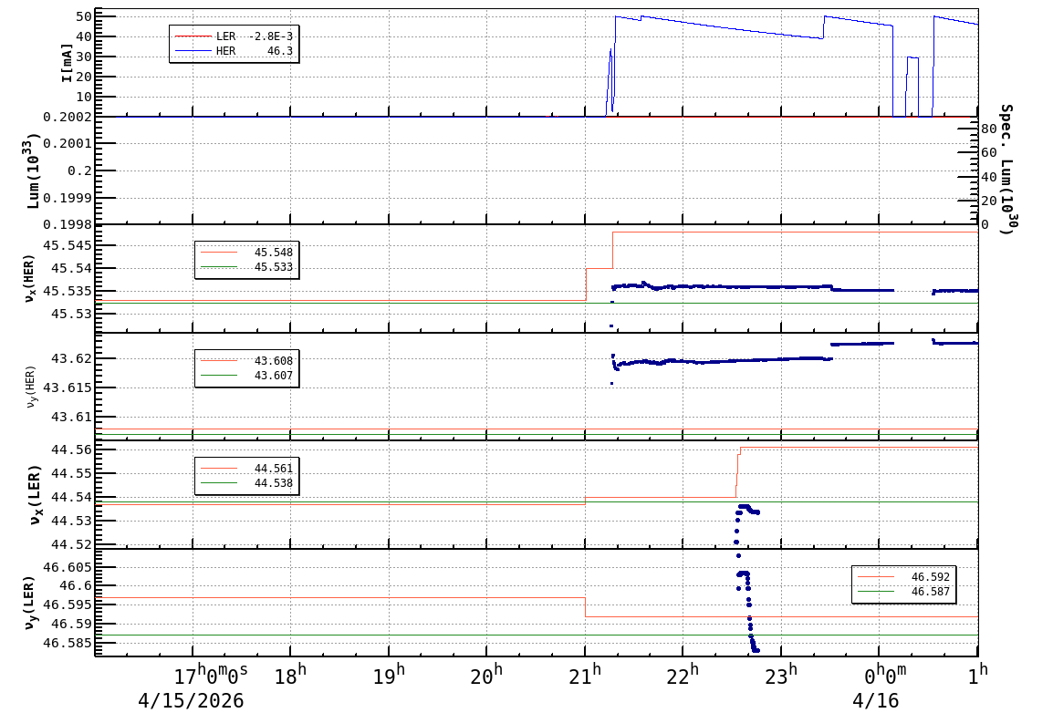
Task: Click the 21h time tick label
Action: tap(585, 675)
